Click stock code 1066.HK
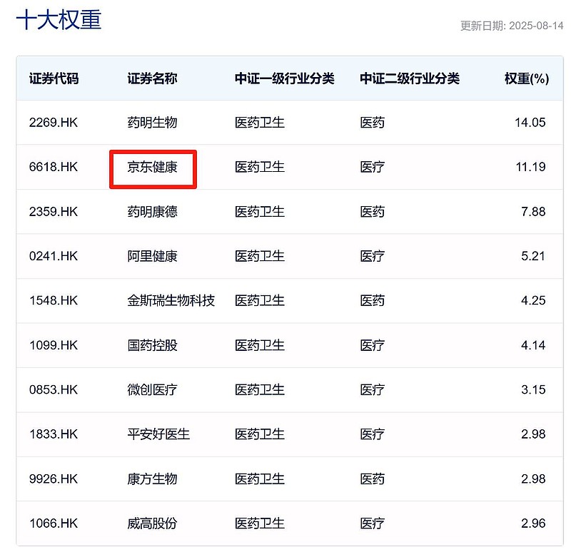 click(54, 523)
